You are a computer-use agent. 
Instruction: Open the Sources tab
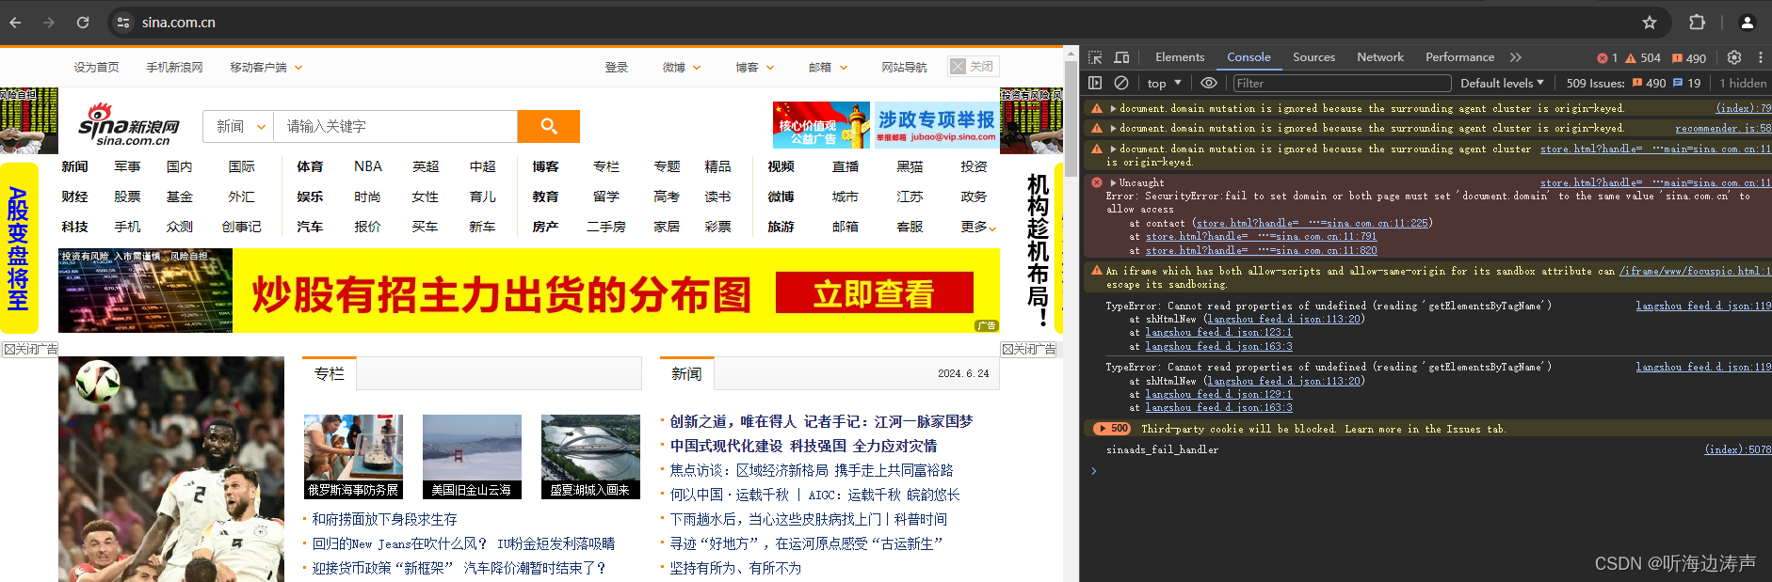click(x=1313, y=57)
